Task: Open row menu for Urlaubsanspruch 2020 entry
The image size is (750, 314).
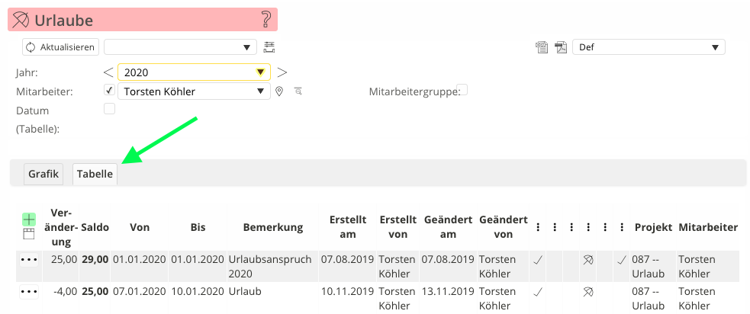Action: [x=29, y=259]
